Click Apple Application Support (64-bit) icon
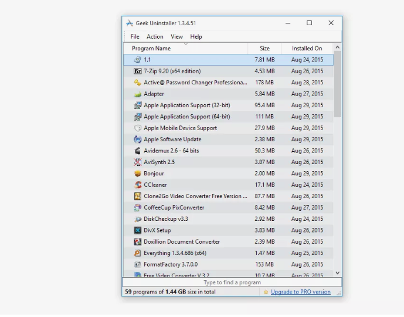 coord(138,117)
